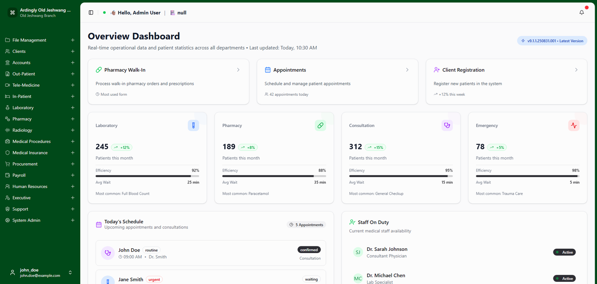Click the Emergency card heartbeat icon
This screenshot has width=597, height=284.
coord(574,125)
